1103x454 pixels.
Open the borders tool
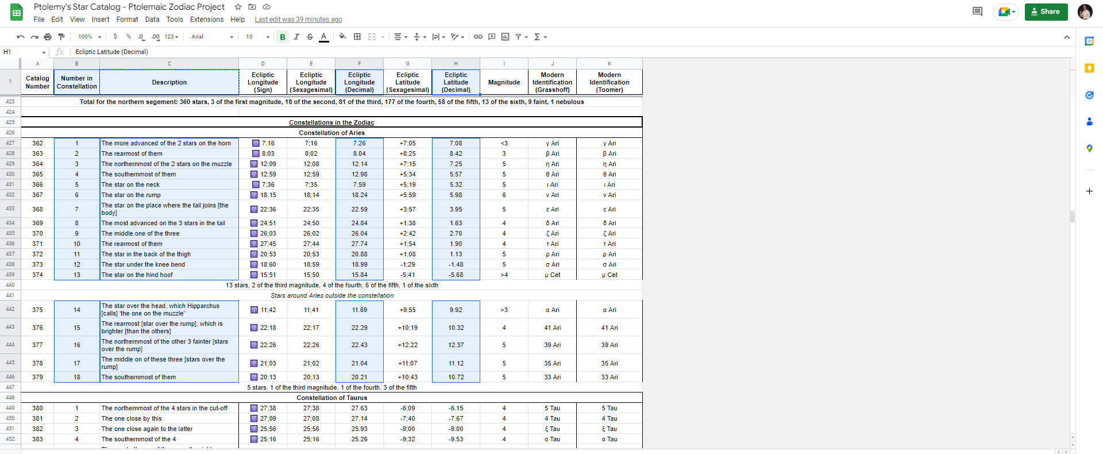pos(357,37)
